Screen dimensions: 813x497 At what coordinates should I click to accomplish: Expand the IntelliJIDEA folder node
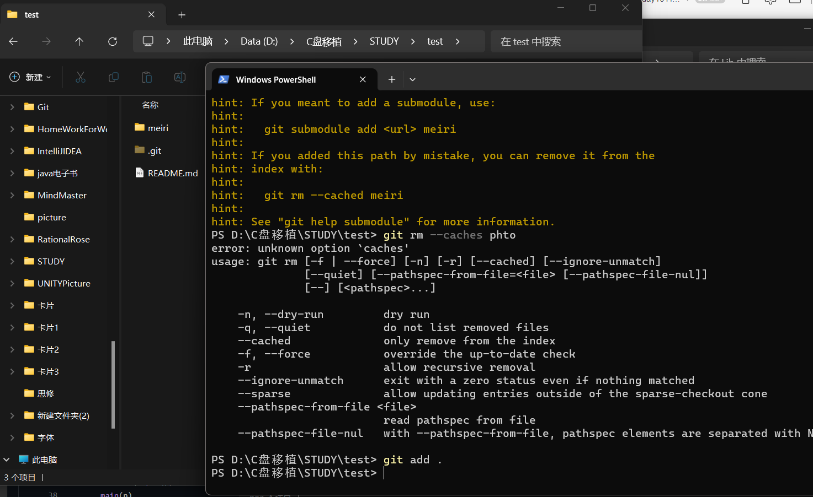[12, 151]
